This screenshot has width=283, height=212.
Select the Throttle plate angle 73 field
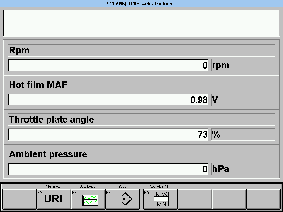[108, 134]
